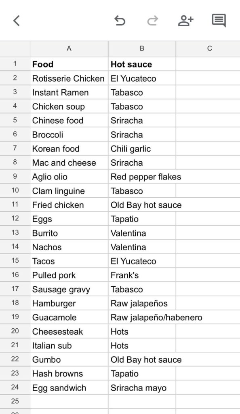
Task: Select row 1 containing the headers
Action: (x=15, y=64)
